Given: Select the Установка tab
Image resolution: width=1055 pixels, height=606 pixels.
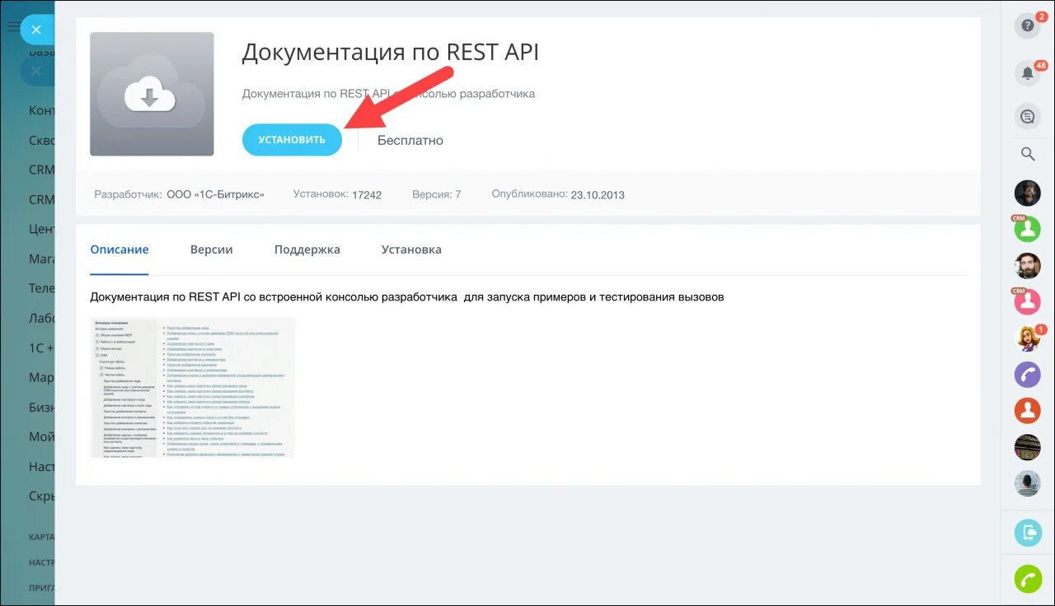Looking at the screenshot, I should [411, 249].
